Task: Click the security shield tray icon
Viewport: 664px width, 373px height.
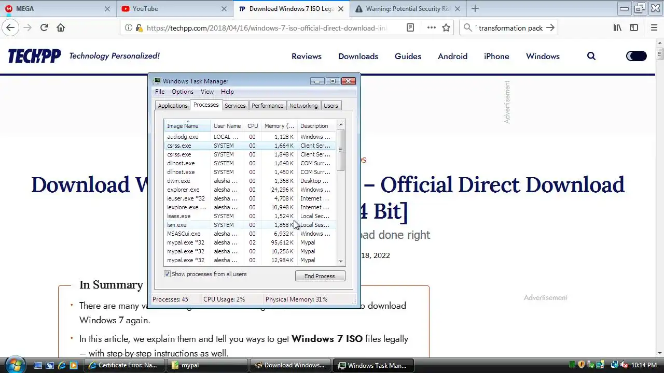Action: [x=582, y=365]
